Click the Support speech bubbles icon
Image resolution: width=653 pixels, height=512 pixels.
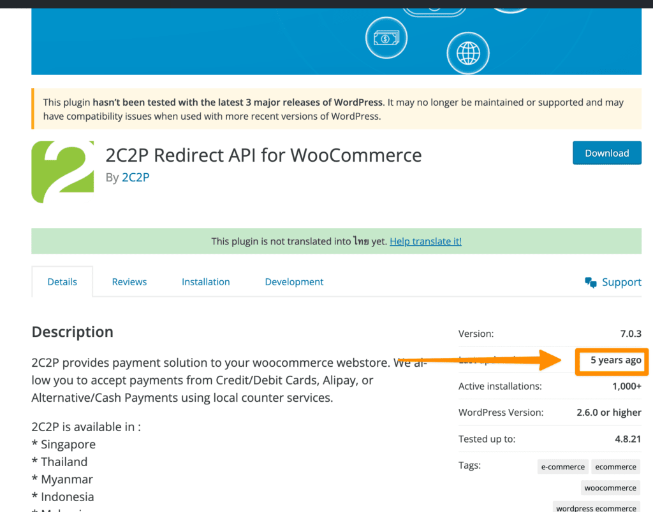[x=591, y=282]
